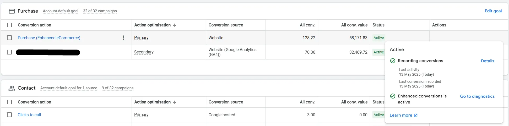Viewport: 509px width, 126px height.
Task: Click the 32,469.72 conversion value cell
Action: [358, 52]
